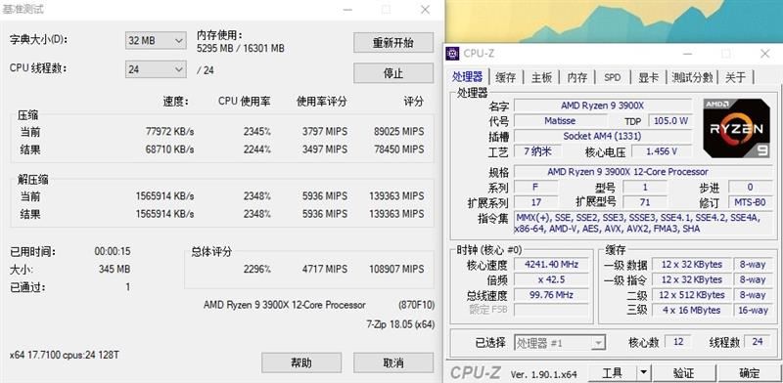
Task: Click the 验证 button
Action: point(683,372)
